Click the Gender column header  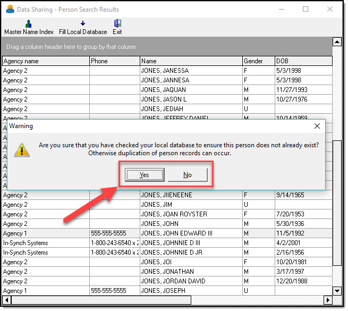(258, 61)
